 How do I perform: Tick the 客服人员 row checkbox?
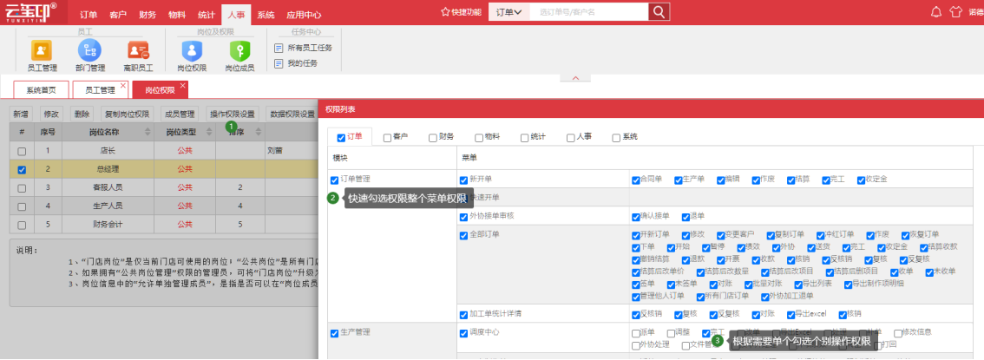pos(22,187)
